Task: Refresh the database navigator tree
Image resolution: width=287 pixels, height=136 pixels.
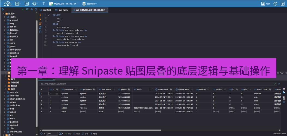Action: (36, 10)
